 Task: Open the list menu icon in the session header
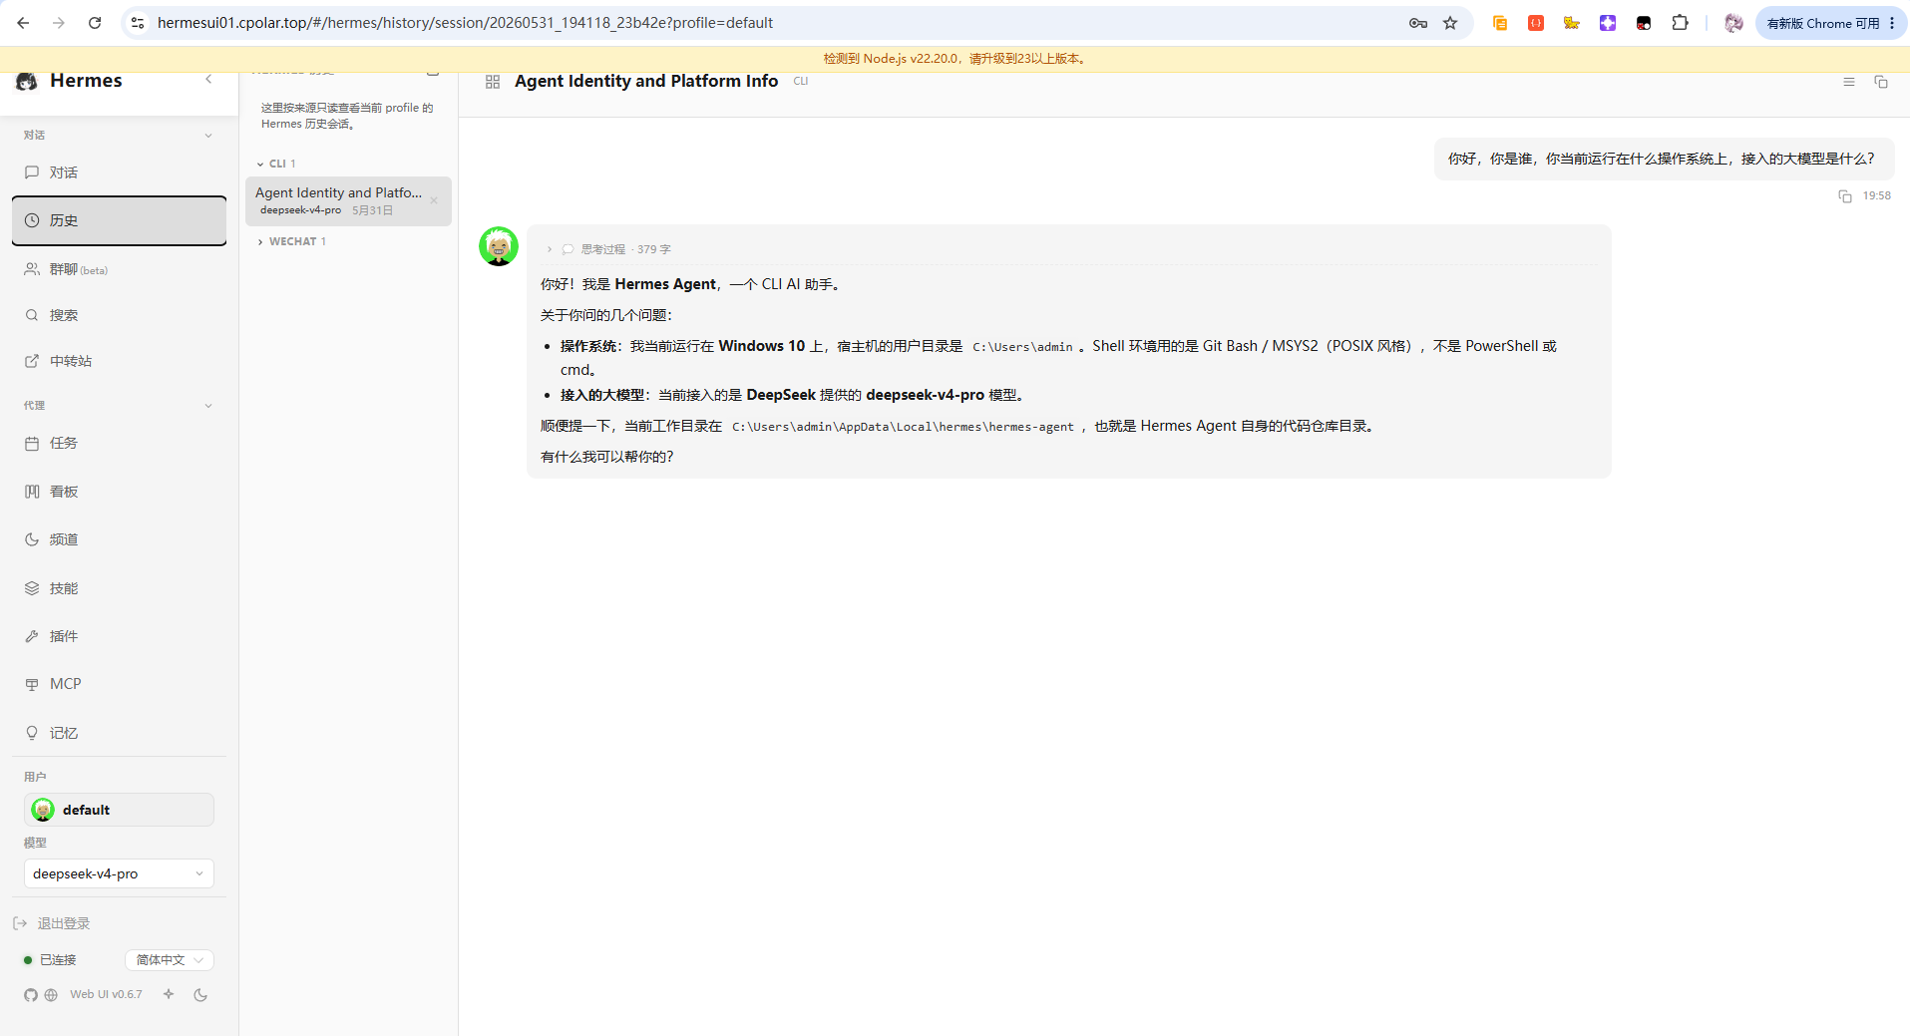1849,82
